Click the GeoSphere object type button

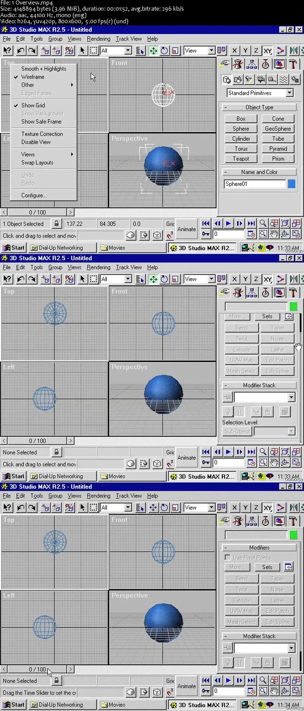coord(278,129)
